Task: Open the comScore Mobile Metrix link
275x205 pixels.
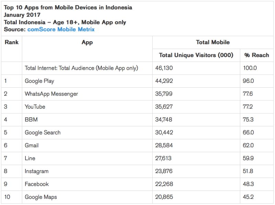Action: click(61, 29)
